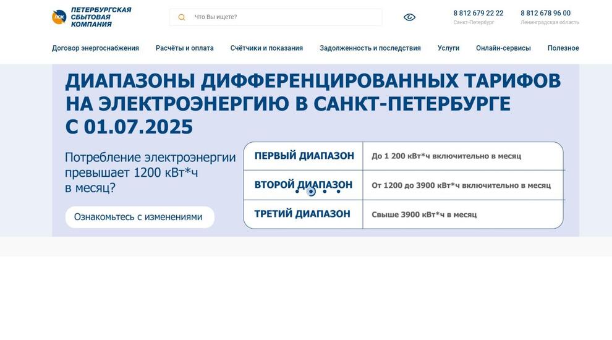Click 'До 1 200 кВт*ч включительно в месяц' text
Image resolution: width=612 pixels, height=340 pixels.
(x=446, y=156)
